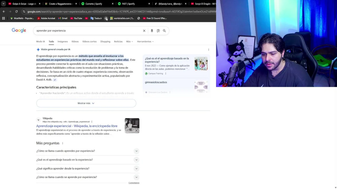
Task: Click the Comentarios feedback link
Action: (134, 183)
